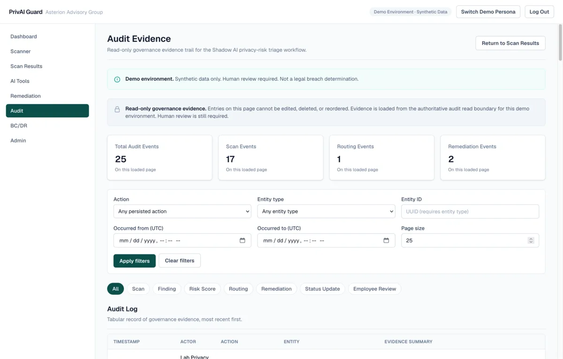Click the TIMESTAMP column header

(127, 342)
